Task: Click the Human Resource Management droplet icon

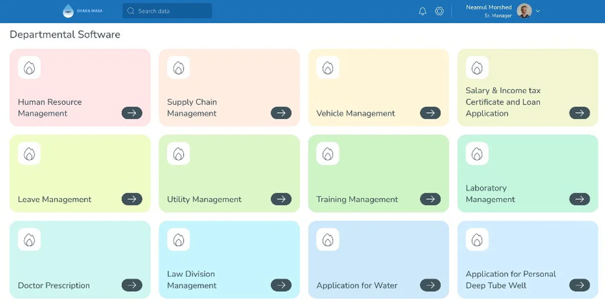Action: pyautogui.click(x=29, y=68)
